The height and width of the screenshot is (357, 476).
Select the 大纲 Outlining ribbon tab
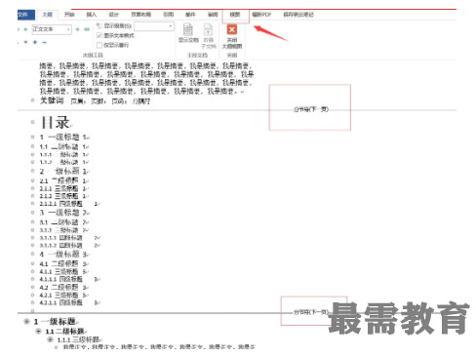click(48, 15)
